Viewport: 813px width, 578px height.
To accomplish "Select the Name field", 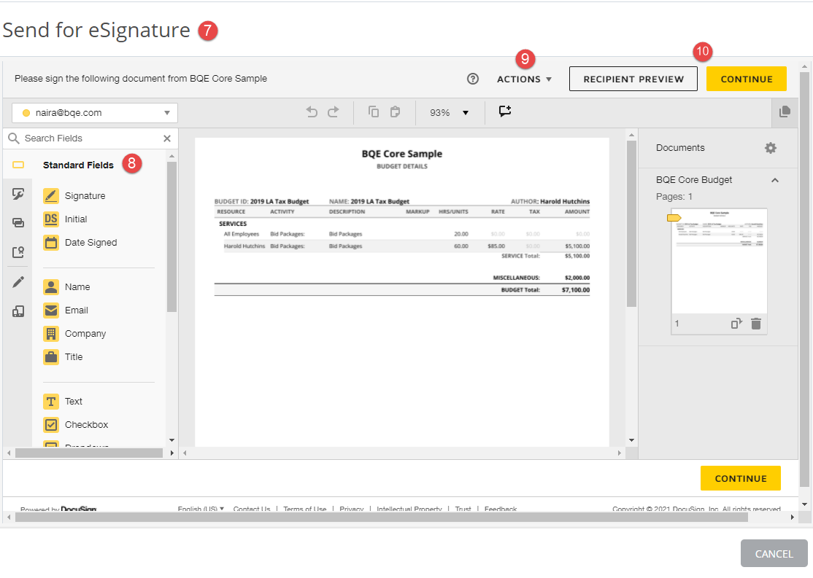I will [x=66, y=287].
